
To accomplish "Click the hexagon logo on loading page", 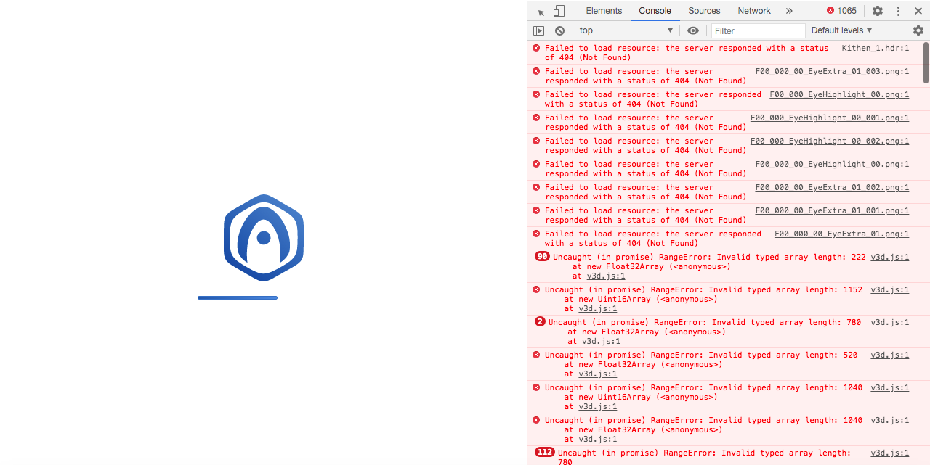I will [x=264, y=237].
